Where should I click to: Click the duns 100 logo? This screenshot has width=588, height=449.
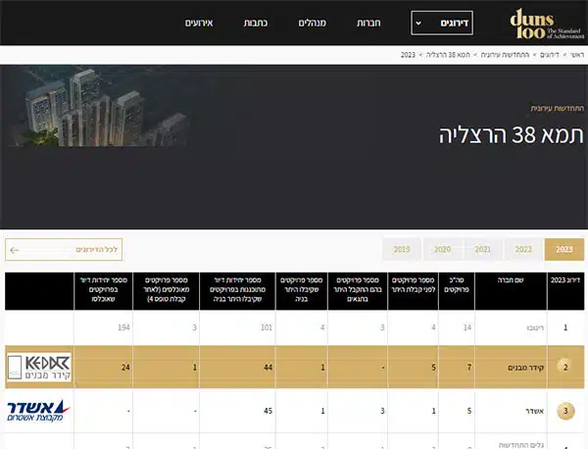coord(547,24)
